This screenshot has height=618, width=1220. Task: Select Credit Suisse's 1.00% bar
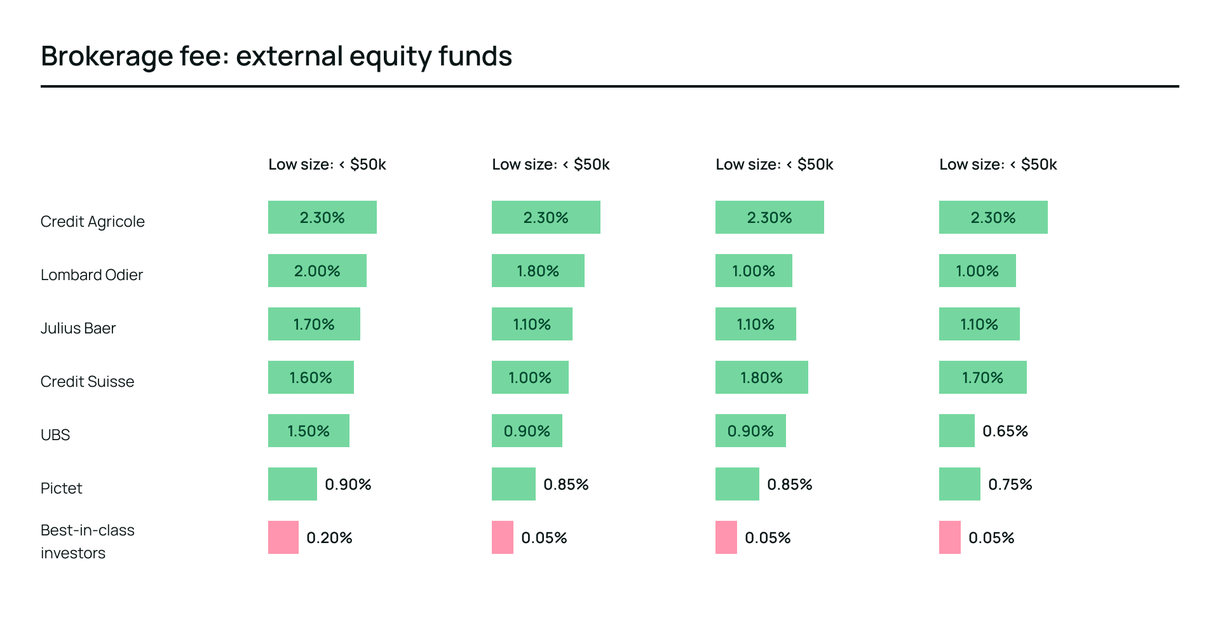tap(530, 378)
